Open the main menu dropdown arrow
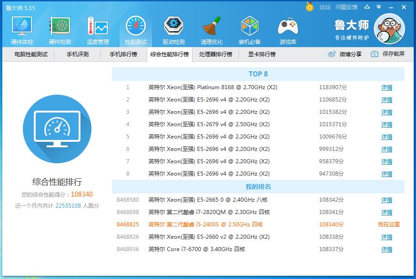416x279 pixels. [x=378, y=7]
